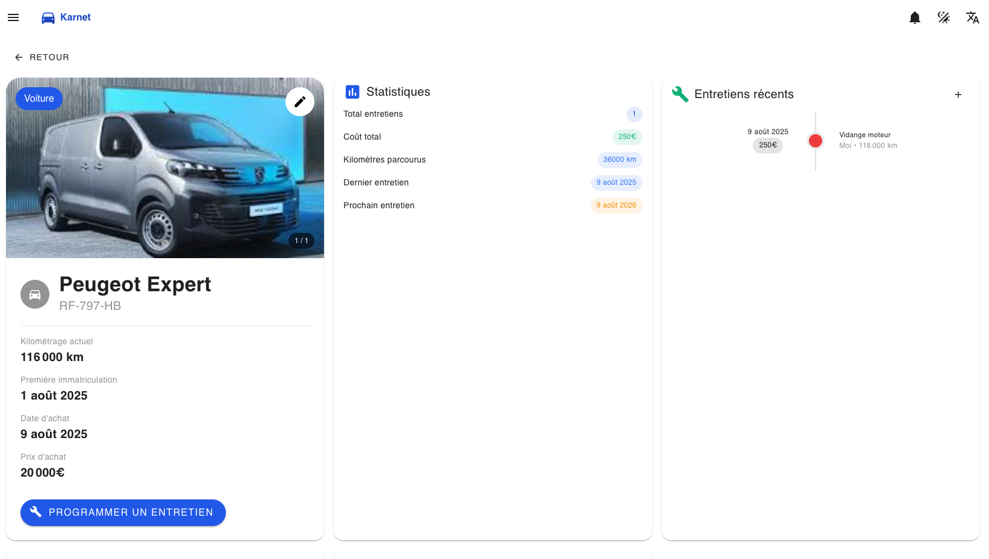Open the Karnet home link
Viewport: 989px width, 559px height.
coord(75,17)
